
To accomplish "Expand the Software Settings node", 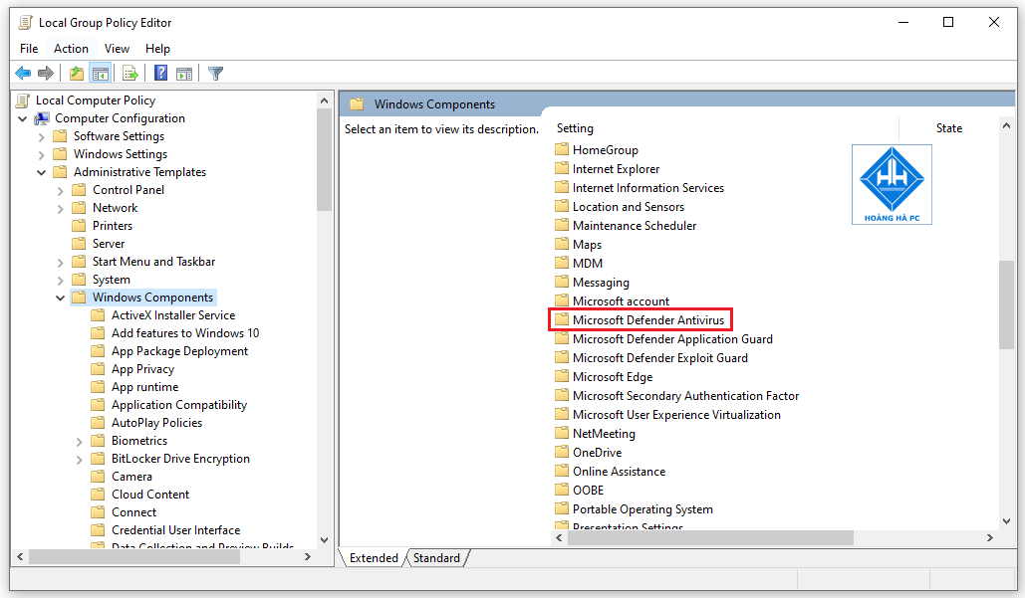I will coord(41,136).
